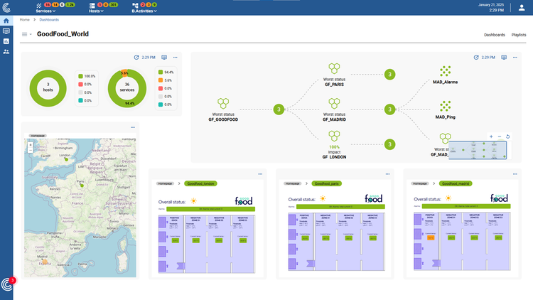Open the dashboard hamburger menu beside GoodFood_World
Viewport: 533px width, 300px height.
pyautogui.click(x=26, y=34)
